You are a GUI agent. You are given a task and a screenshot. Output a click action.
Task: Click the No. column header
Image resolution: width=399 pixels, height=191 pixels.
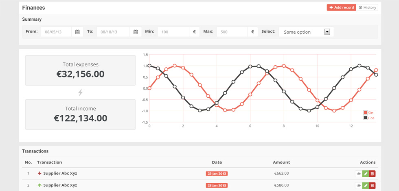point(28,162)
